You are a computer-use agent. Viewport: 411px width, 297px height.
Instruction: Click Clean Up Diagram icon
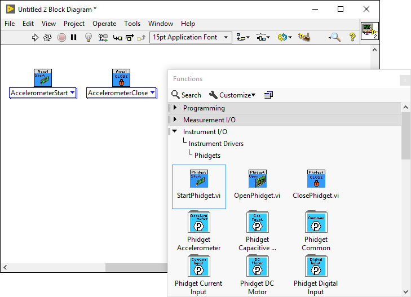point(304,37)
